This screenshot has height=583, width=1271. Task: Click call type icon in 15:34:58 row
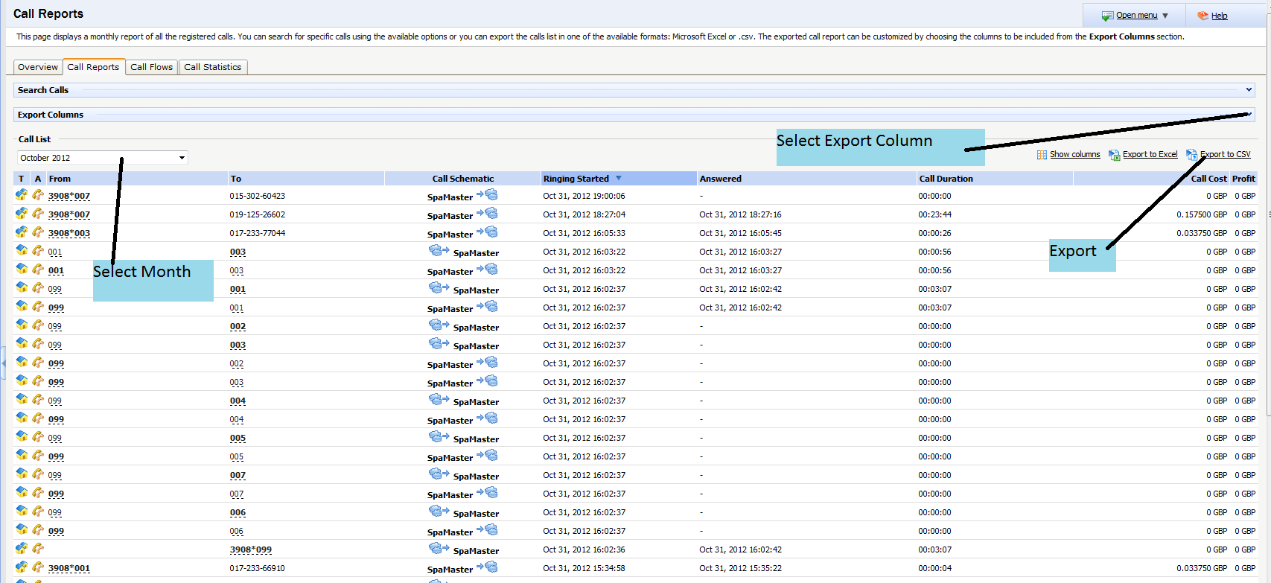(x=22, y=567)
